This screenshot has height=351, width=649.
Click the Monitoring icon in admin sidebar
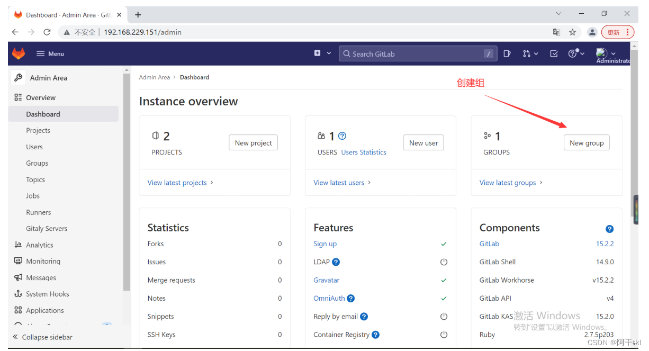(x=17, y=261)
